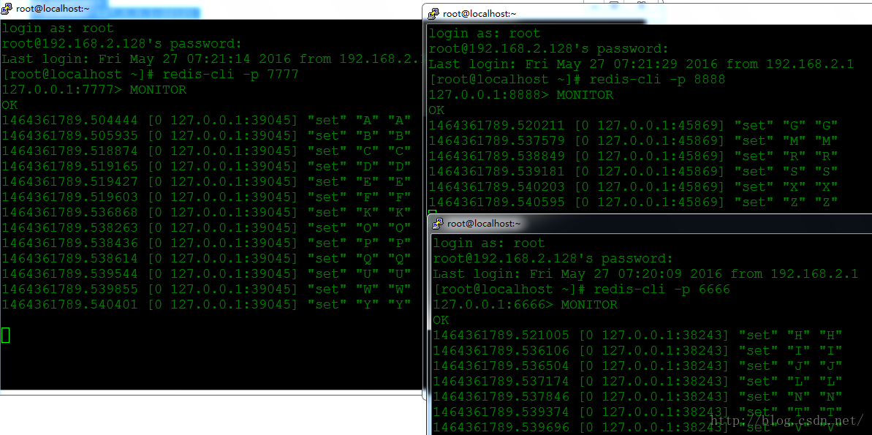This screenshot has width=872, height=435.
Task: Click the log line setting "H" "H"
Action: pos(638,335)
